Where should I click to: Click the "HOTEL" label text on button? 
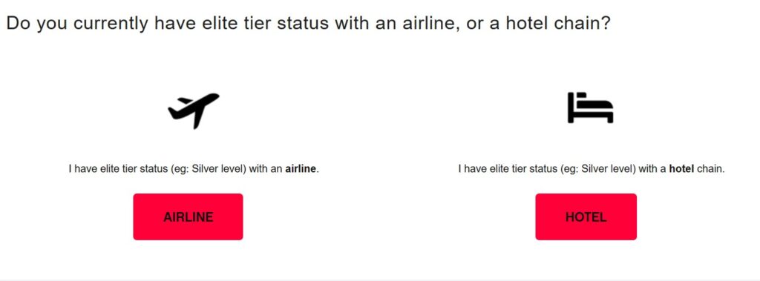586,217
